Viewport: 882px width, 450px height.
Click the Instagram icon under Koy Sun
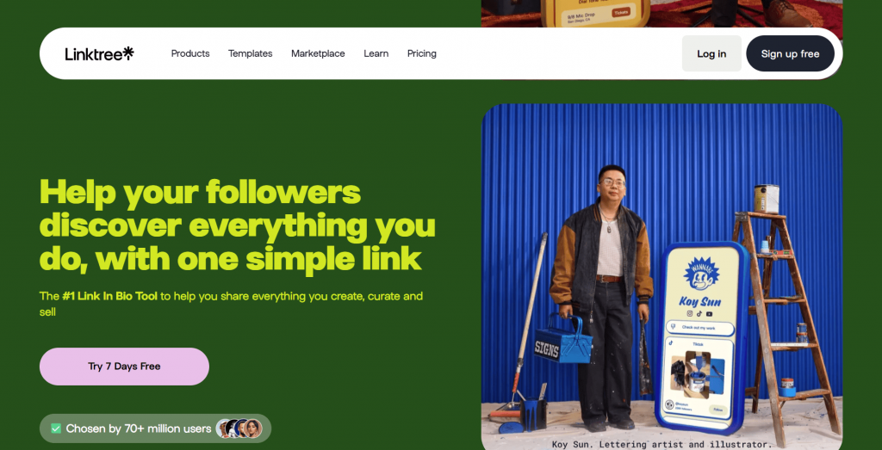[x=689, y=313]
